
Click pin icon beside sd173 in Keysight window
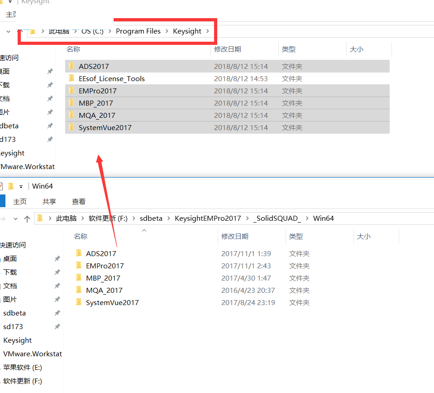pyautogui.click(x=50, y=140)
